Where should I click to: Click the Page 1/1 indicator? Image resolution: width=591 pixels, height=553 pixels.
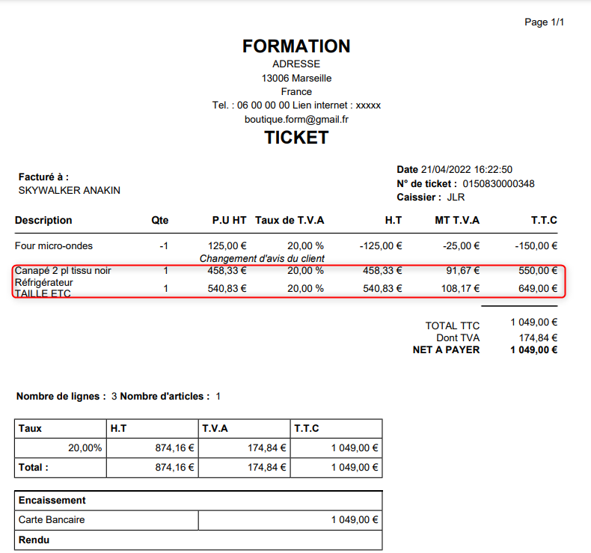pyautogui.click(x=545, y=22)
